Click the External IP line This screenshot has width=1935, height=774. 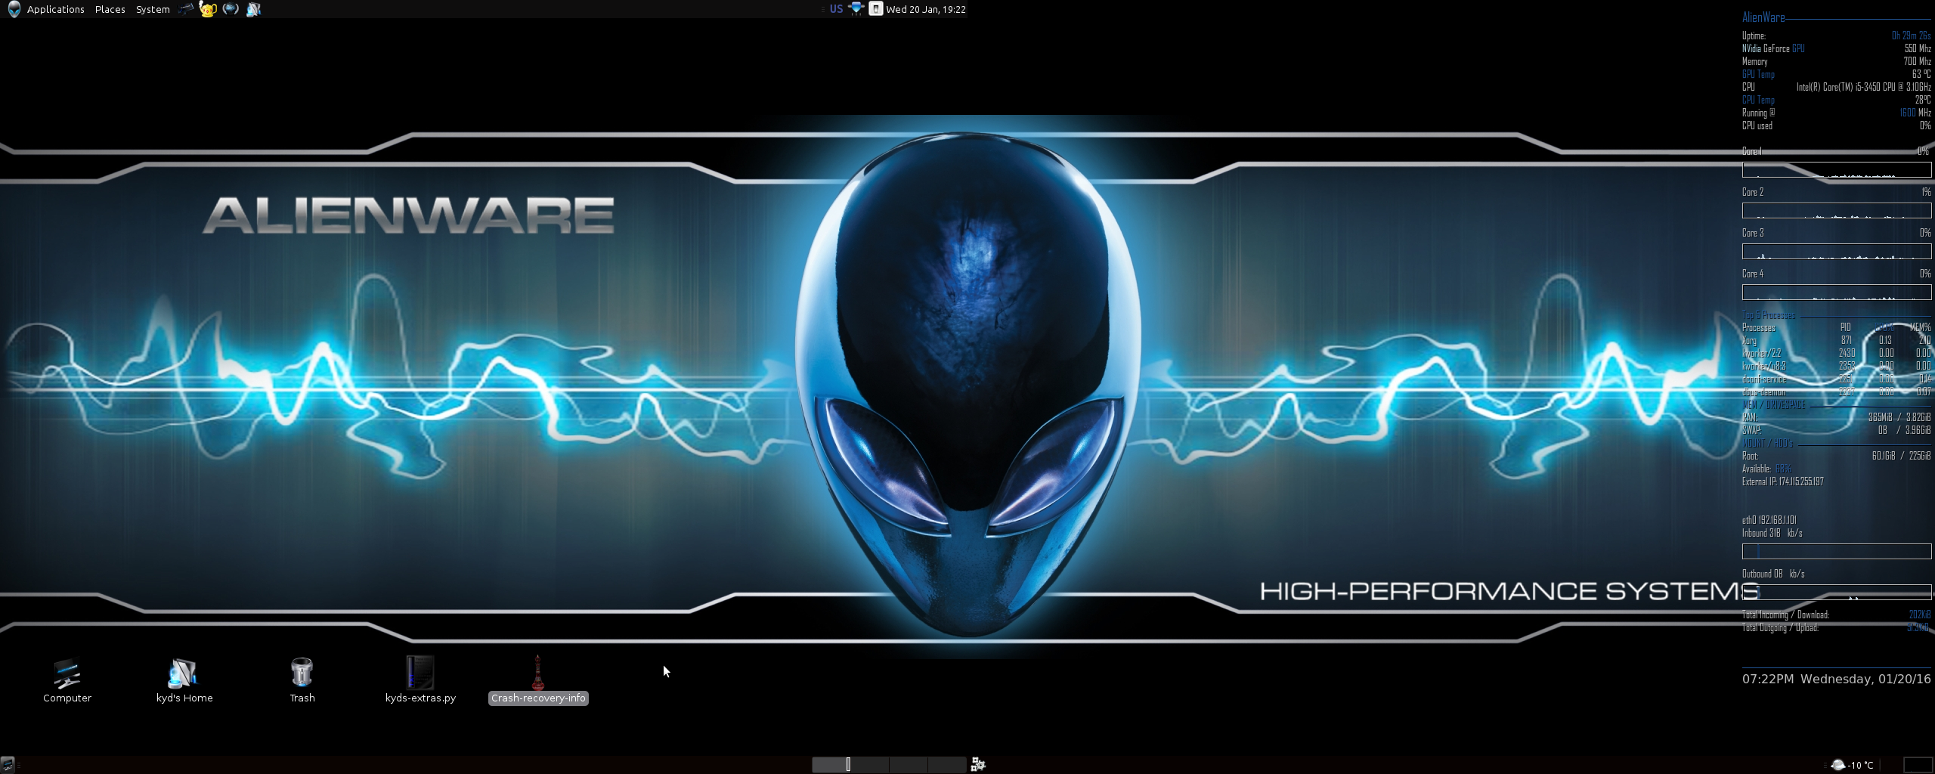pyautogui.click(x=1783, y=481)
